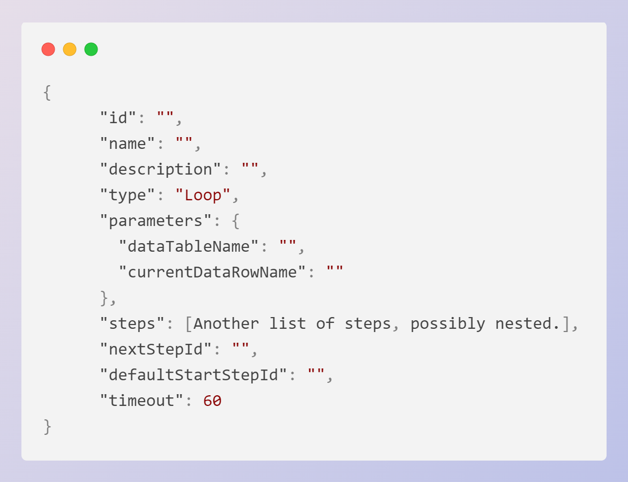The image size is (628, 482).
Task: Click the final closing curly brace
Action: [x=47, y=426]
